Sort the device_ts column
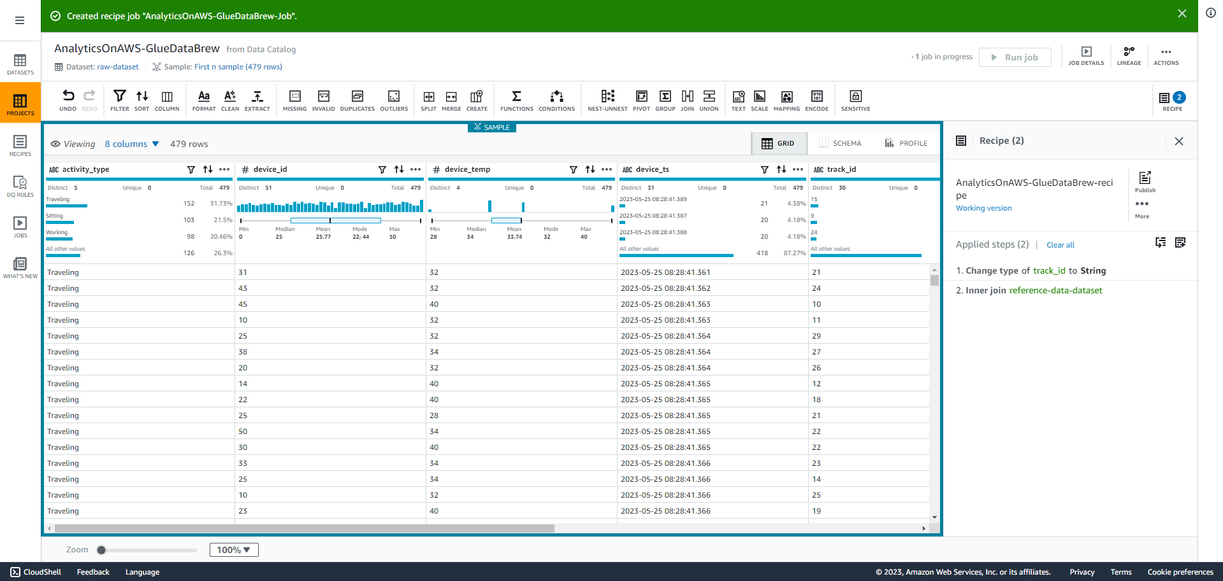1223x581 pixels. pos(781,169)
